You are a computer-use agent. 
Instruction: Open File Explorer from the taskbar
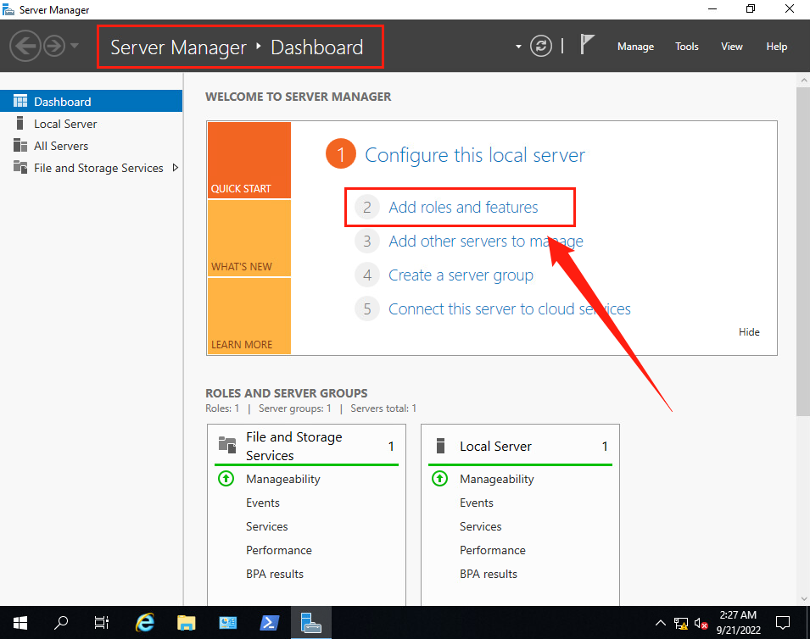[x=187, y=623]
